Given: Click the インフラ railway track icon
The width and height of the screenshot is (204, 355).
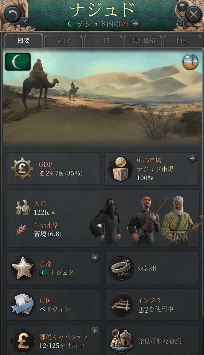Looking at the screenshot, I should (121, 305).
